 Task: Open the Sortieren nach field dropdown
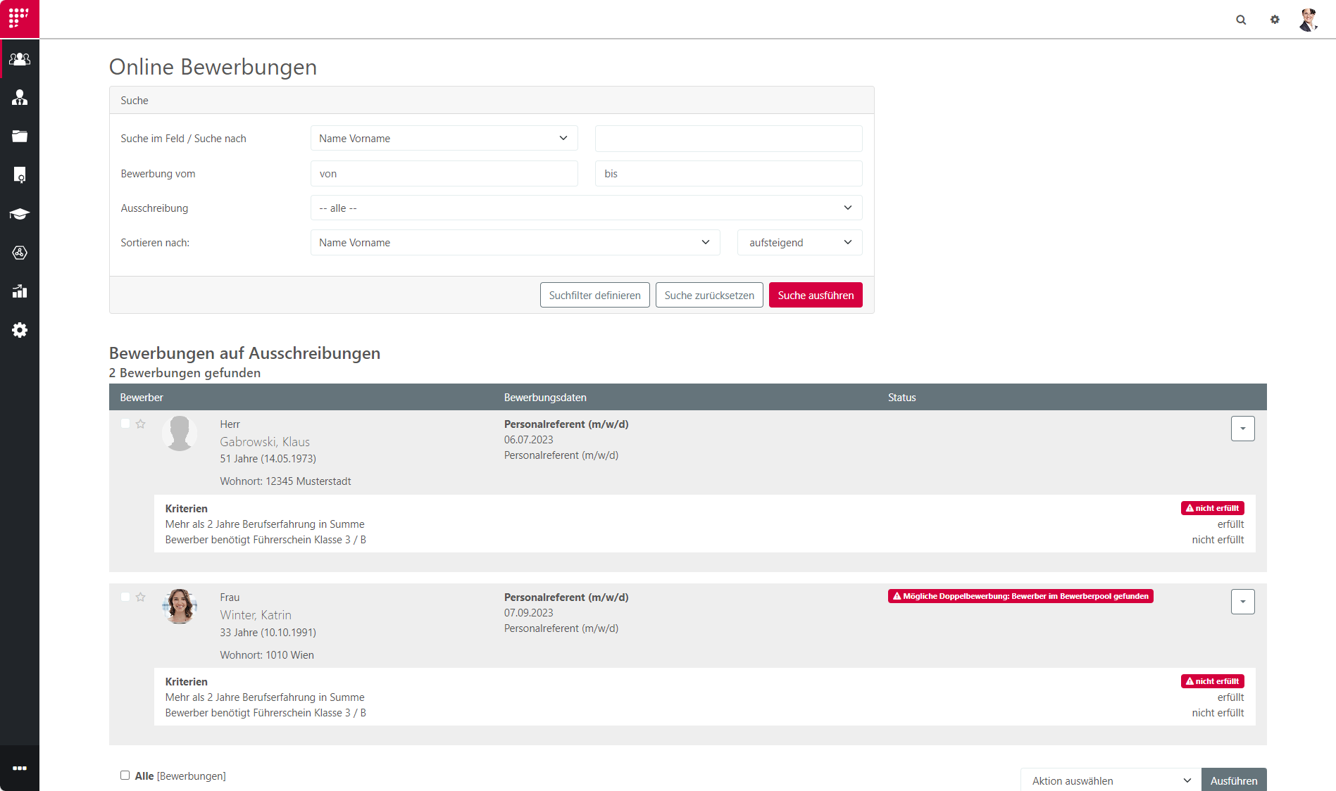click(515, 243)
